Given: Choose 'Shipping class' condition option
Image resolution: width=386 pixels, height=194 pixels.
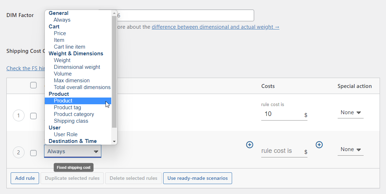Looking at the screenshot, I should coord(78,121).
